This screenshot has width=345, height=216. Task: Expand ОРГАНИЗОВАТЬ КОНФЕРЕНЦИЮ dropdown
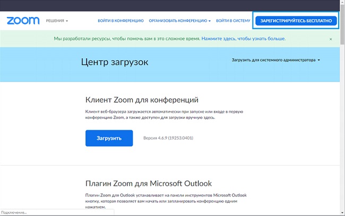179,21
